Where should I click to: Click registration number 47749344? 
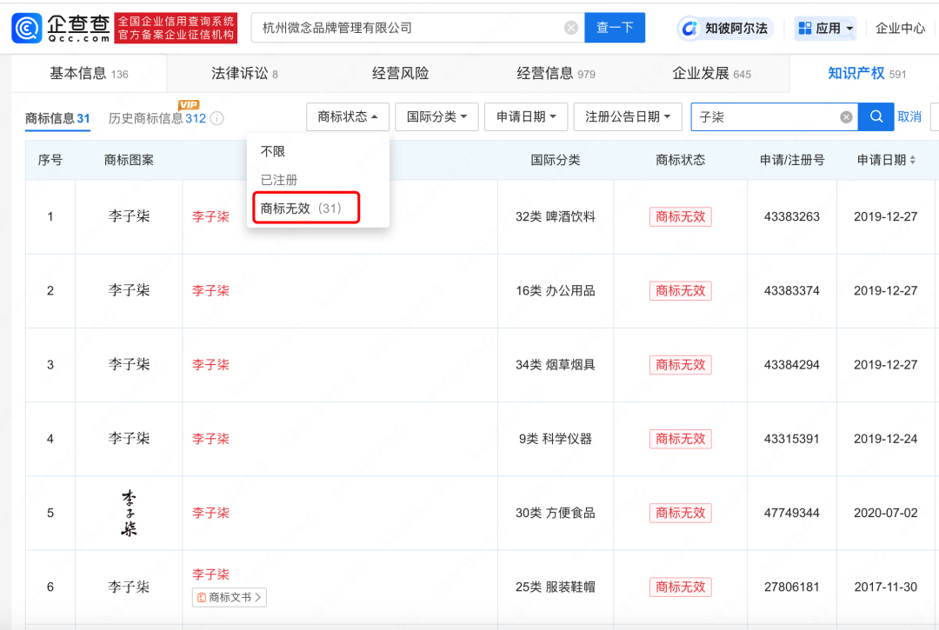[x=792, y=514]
